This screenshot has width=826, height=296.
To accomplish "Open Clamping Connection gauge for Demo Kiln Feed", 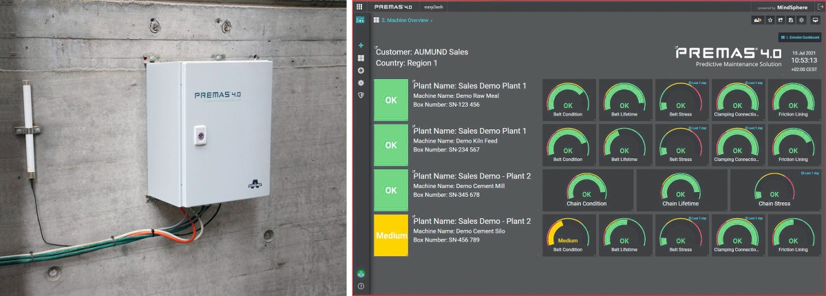I will (737, 145).
